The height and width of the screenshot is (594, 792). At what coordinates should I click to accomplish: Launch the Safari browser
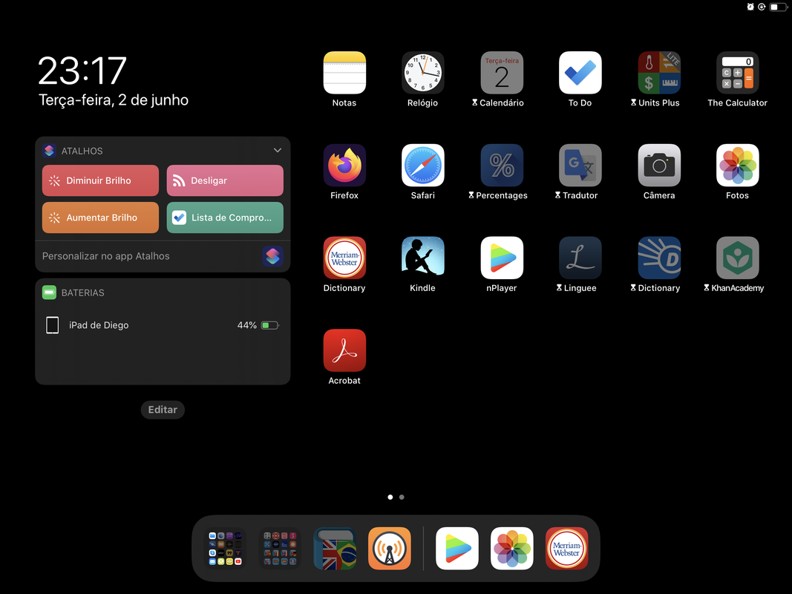423,165
